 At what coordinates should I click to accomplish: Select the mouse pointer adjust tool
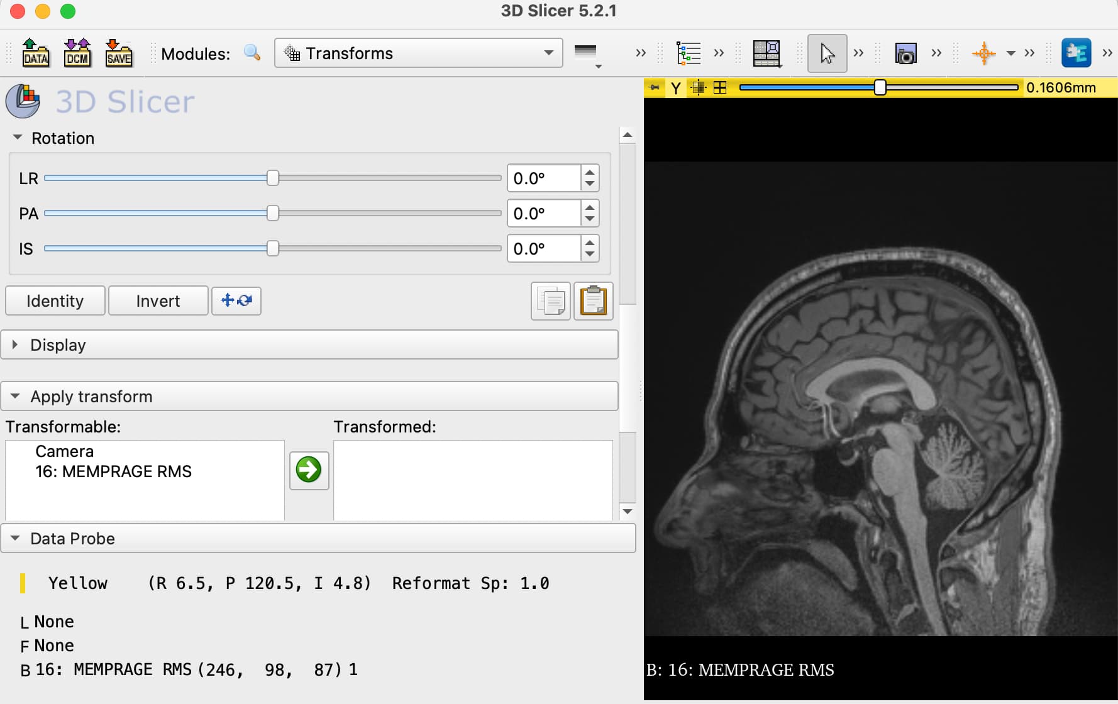tap(827, 53)
